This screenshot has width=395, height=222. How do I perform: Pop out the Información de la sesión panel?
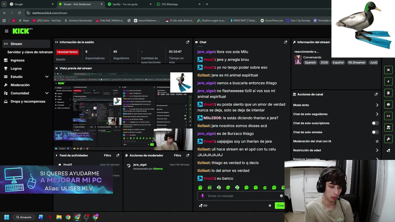187,42
